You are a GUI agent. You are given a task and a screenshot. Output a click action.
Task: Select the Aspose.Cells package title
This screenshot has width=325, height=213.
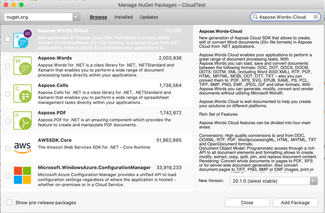click(x=53, y=85)
